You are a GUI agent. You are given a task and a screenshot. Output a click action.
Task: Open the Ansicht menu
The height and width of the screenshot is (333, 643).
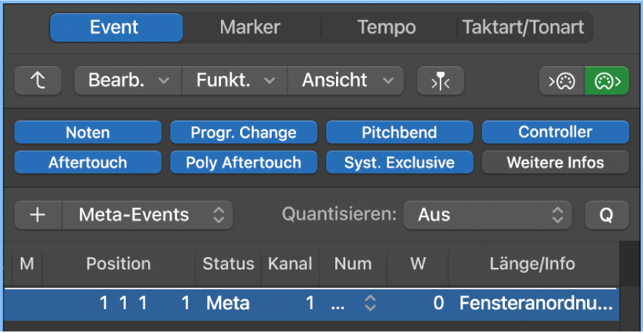pyautogui.click(x=345, y=81)
